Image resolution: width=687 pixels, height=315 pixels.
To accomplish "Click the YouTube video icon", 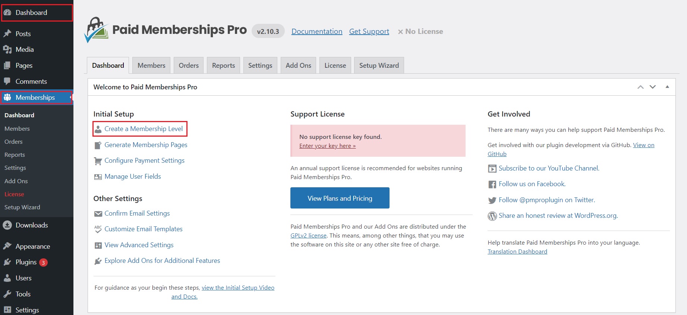I will coord(492,169).
